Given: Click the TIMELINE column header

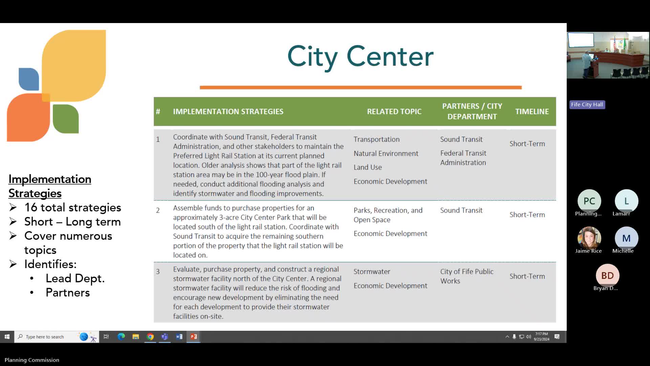Looking at the screenshot, I should click(532, 111).
